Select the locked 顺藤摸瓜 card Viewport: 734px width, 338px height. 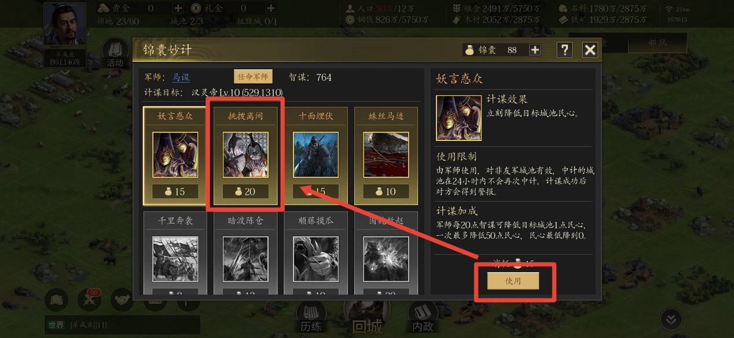pyautogui.click(x=316, y=253)
